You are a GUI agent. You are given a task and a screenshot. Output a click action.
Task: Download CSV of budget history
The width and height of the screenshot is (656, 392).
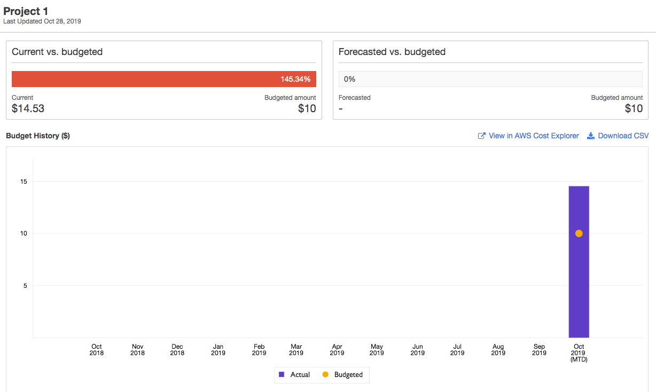tap(623, 136)
